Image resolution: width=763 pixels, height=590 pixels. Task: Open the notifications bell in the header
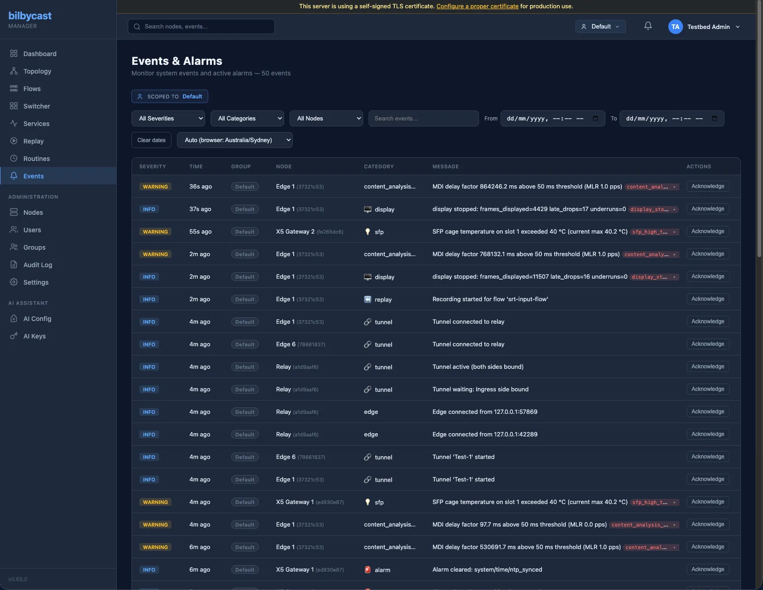[x=648, y=26]
